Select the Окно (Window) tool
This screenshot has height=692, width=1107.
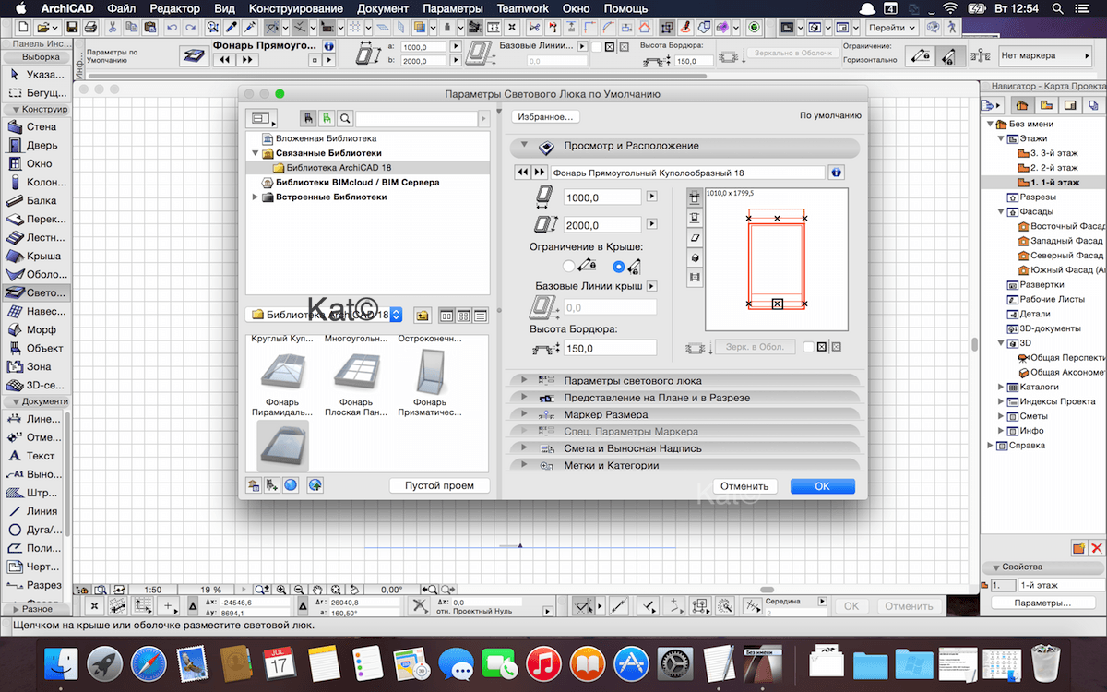tap(33, 163)
